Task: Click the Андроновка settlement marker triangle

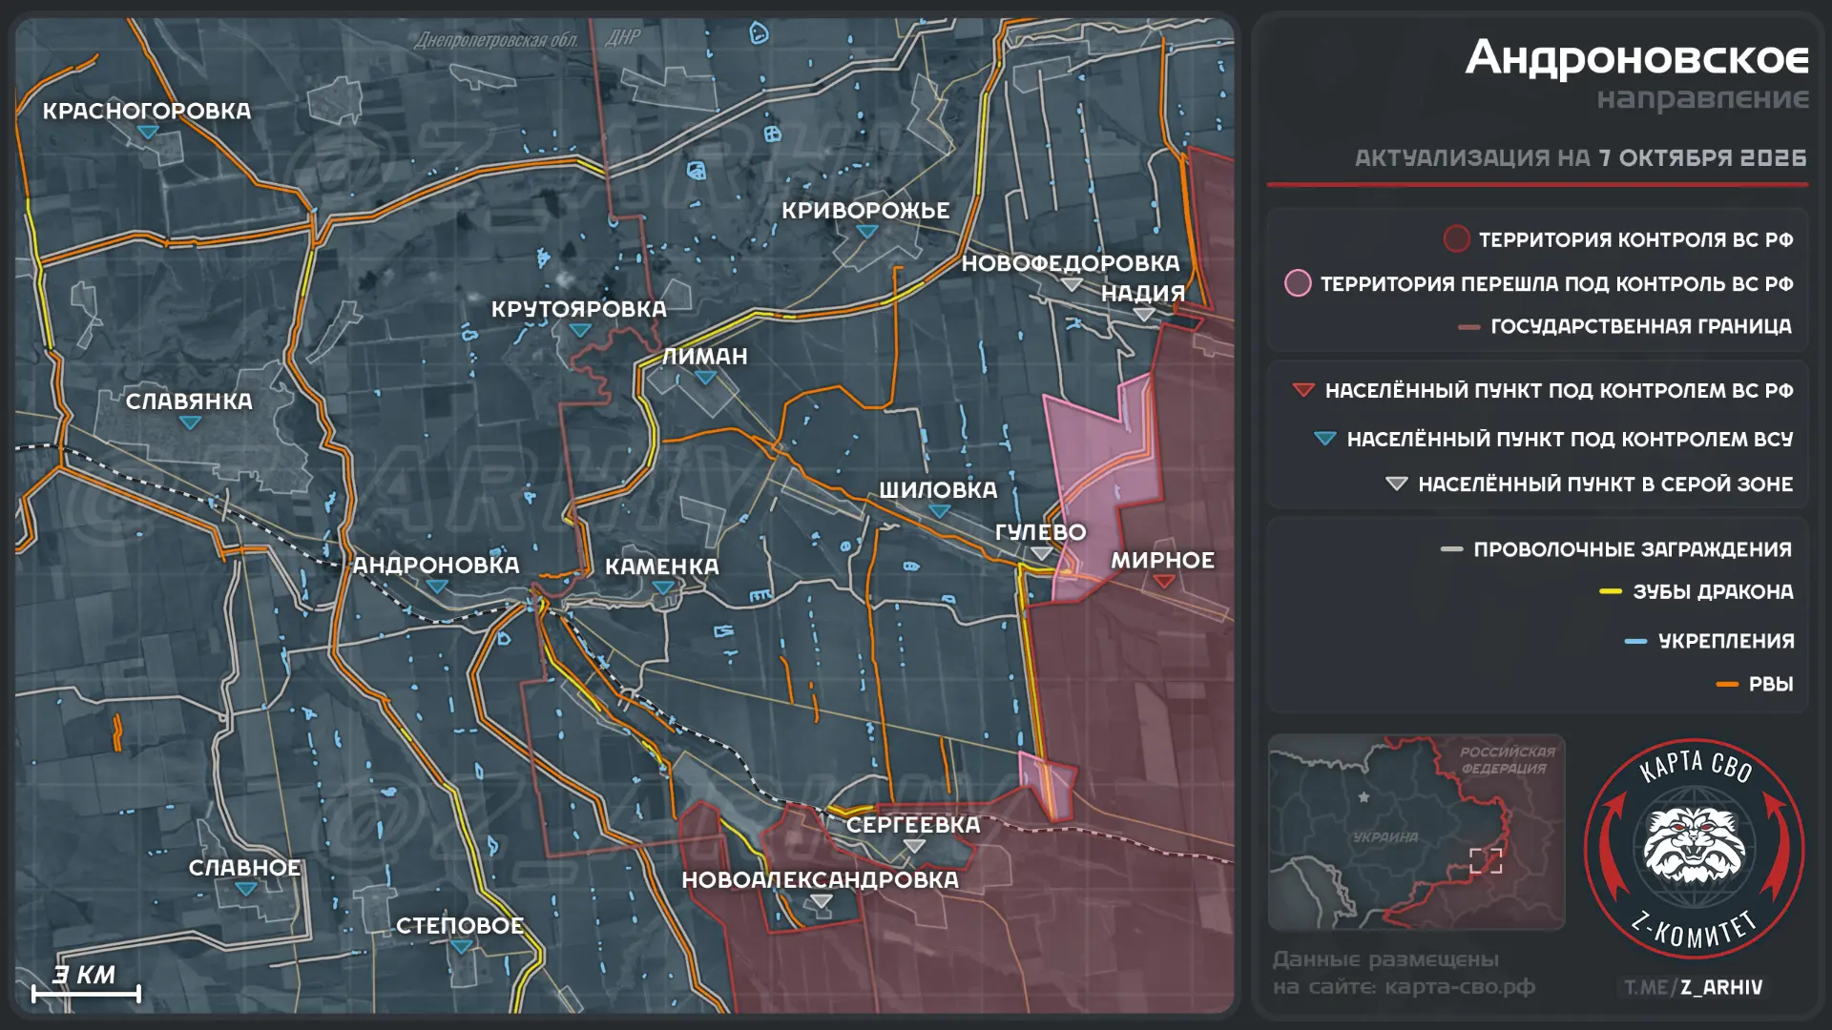Action: 436,587
